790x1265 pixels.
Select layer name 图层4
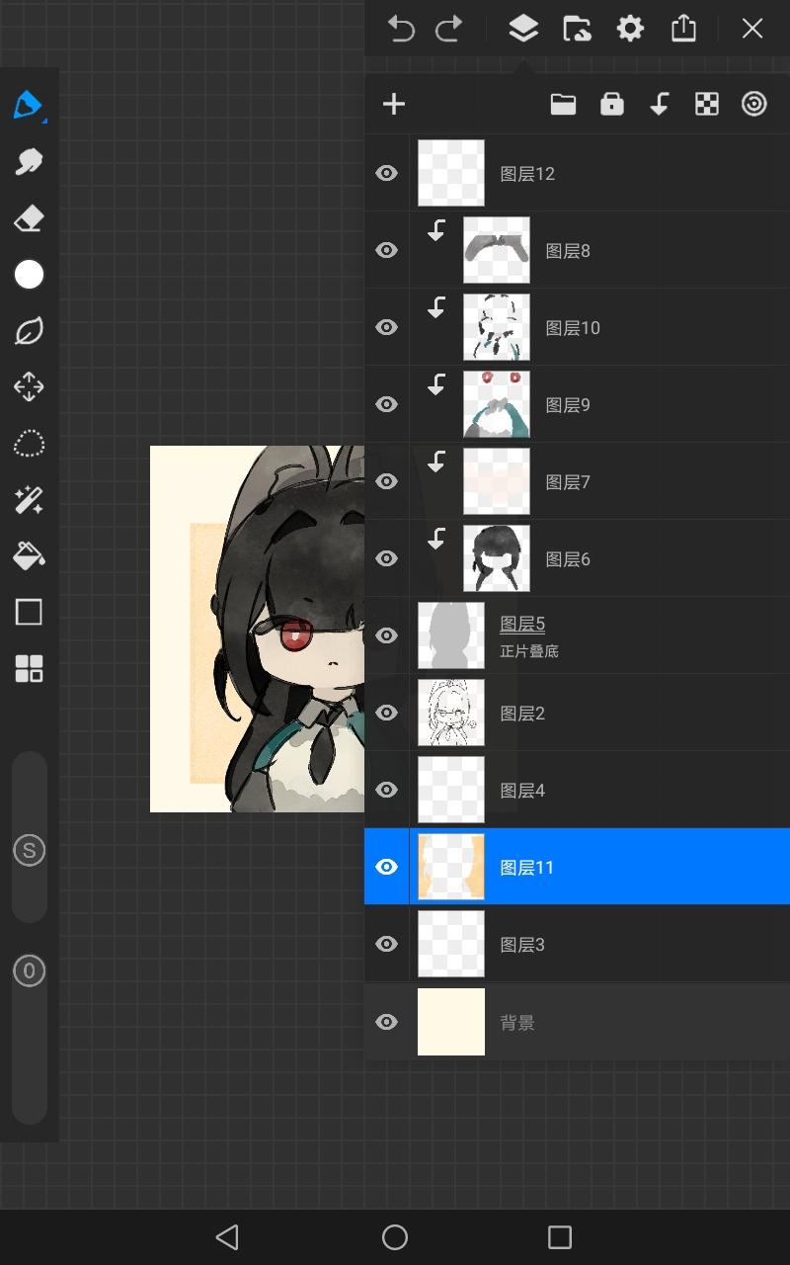[522, 791]
